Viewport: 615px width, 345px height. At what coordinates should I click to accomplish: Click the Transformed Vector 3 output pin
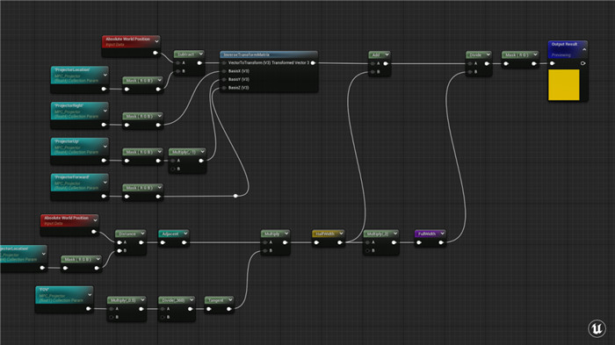click(x=313, y=62)
